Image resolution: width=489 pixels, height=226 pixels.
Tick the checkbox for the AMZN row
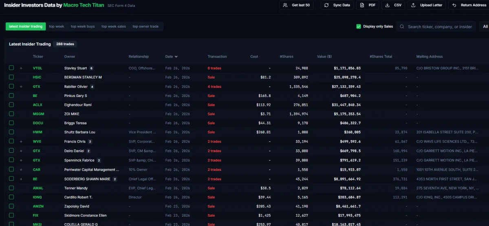(11, 206)
